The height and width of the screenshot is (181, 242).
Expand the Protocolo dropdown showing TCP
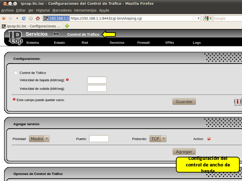158,139
